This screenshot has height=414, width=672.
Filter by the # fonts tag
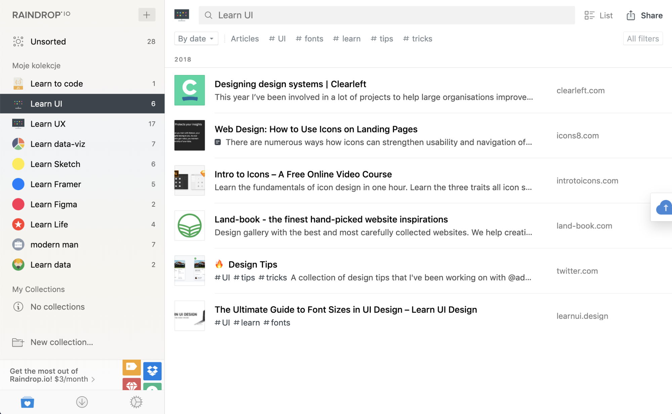(x=309, y=39)
